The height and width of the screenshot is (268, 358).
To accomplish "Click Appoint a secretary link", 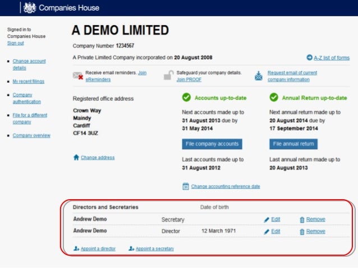I will click(155, 248).
